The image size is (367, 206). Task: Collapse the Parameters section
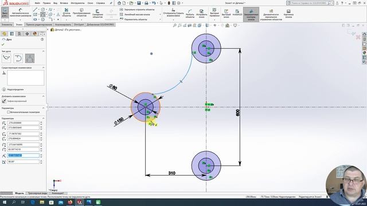[x=44, y=118]
